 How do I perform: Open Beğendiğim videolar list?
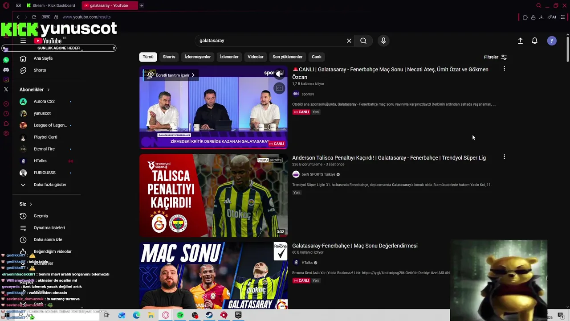pos(53,251)
